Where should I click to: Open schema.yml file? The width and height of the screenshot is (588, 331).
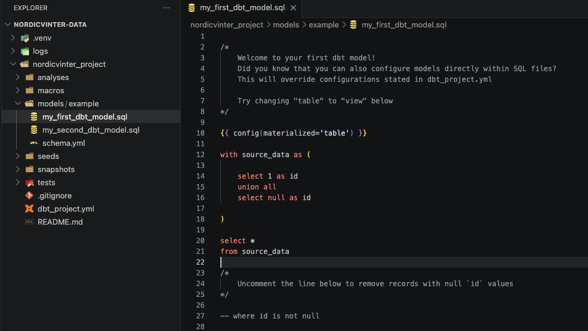[63, 143]
